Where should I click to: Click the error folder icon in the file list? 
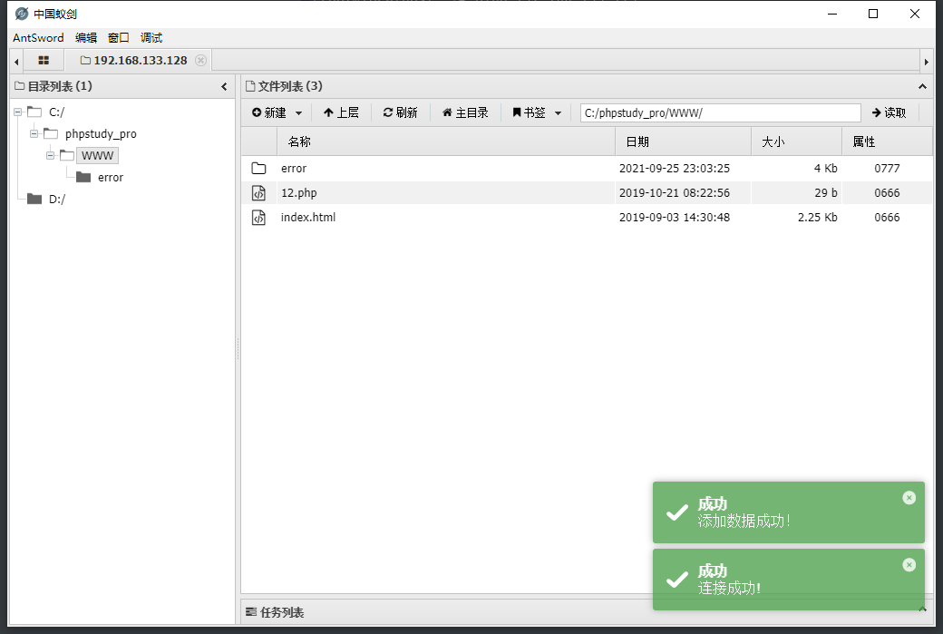(x=258, y=169)
